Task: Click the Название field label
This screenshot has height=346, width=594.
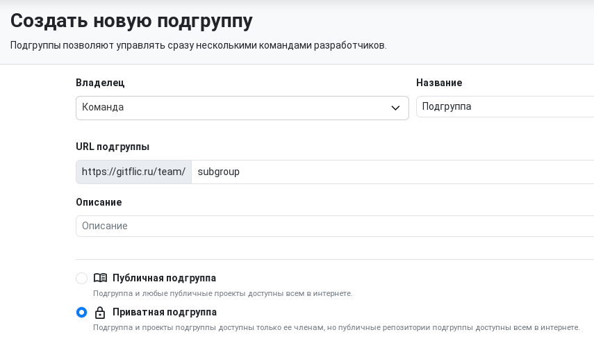Action: (439, 83)
